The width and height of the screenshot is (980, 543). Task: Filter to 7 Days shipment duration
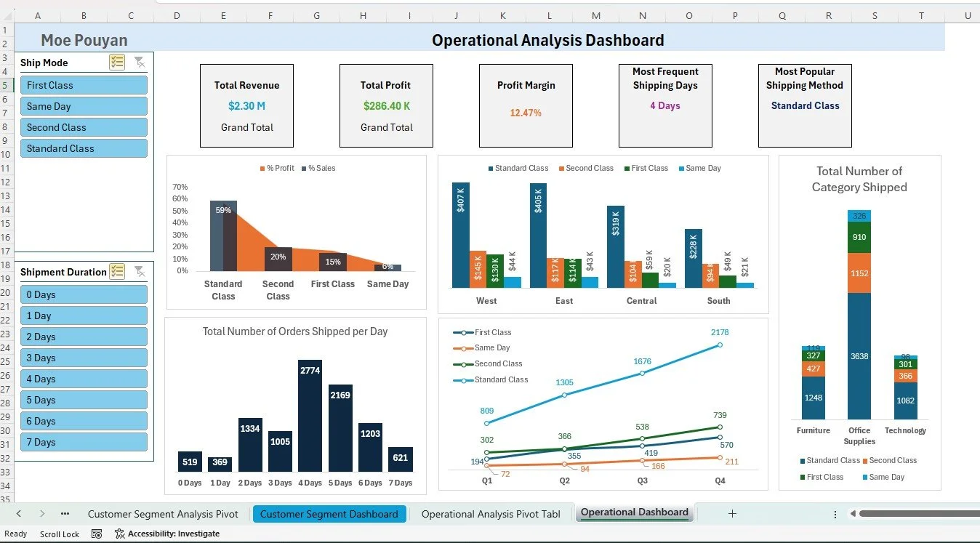point(84,442)
